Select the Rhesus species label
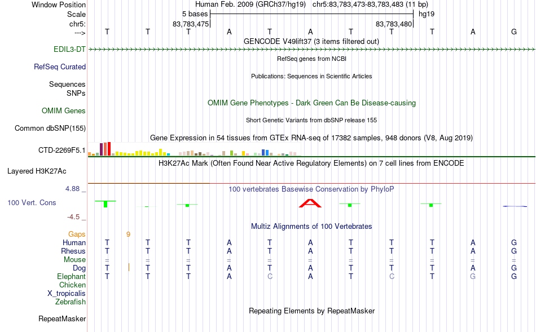The height and width of the screenshot is (332, 536). (73, 251)
